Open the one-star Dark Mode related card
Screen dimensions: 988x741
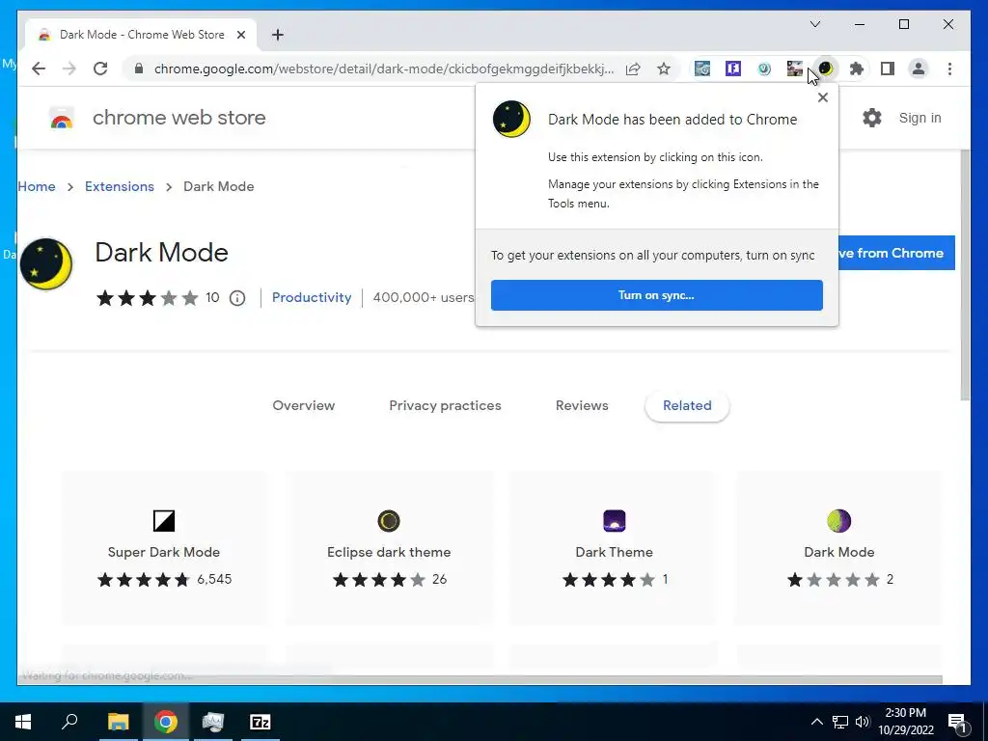[x=838, y=548]
